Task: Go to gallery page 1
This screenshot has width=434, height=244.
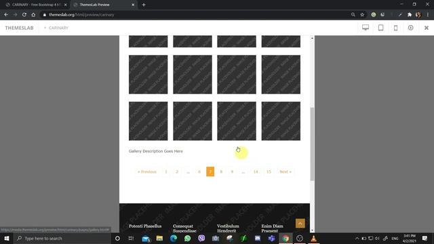Action: [x=166, y=171]
